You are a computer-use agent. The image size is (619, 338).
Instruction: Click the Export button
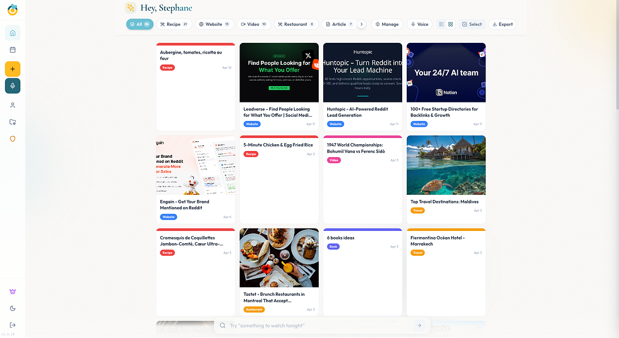(x=502, y=24)
